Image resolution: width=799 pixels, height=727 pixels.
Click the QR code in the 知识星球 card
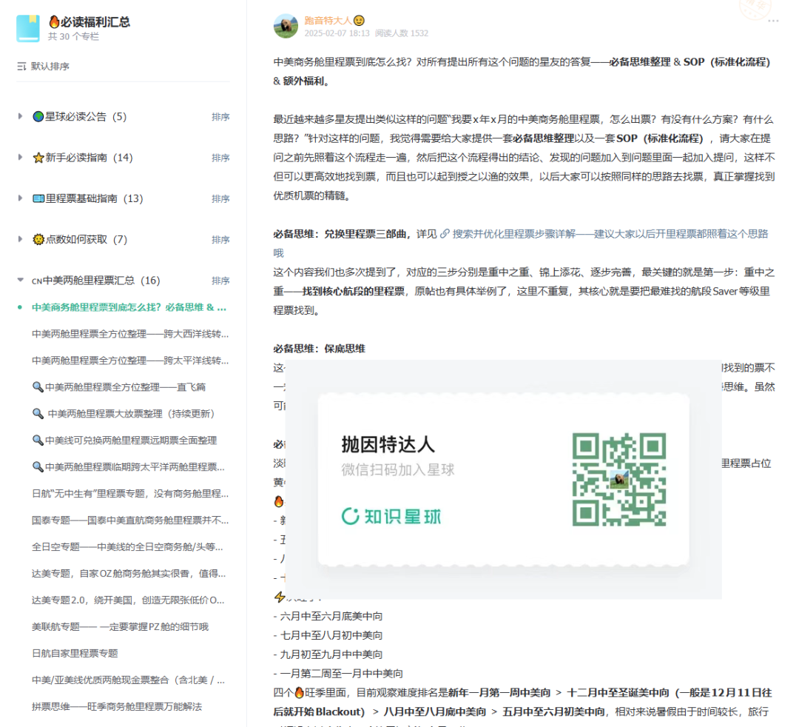619,479
